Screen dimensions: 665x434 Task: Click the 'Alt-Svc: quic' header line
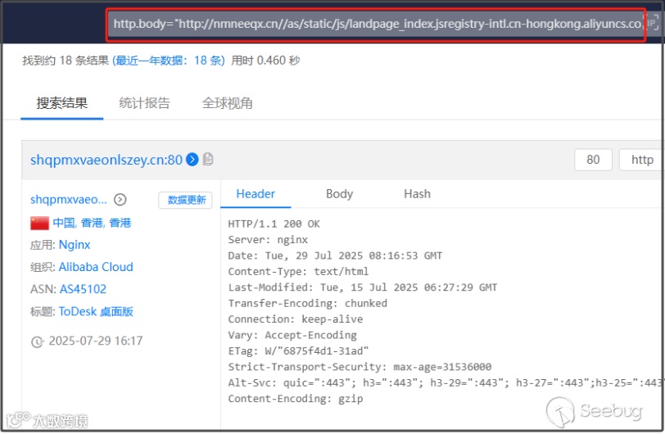445,383
